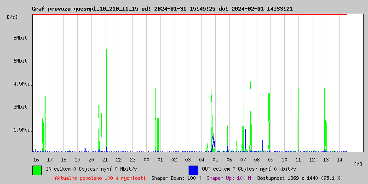368x184 pixels.
Task: Click the [h] unit label
Action: coord(358,164)
